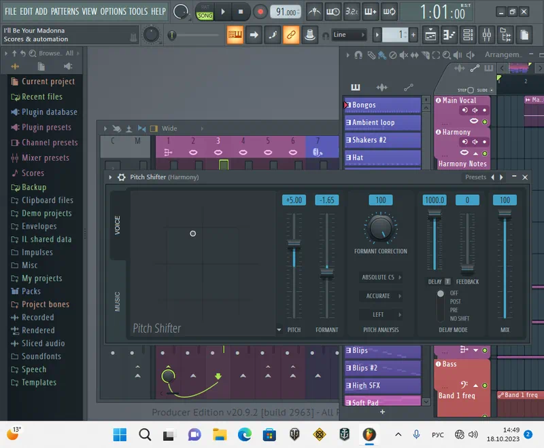
Task: Select the Delete tool in playlist
Action: click(x=393, y=55)
